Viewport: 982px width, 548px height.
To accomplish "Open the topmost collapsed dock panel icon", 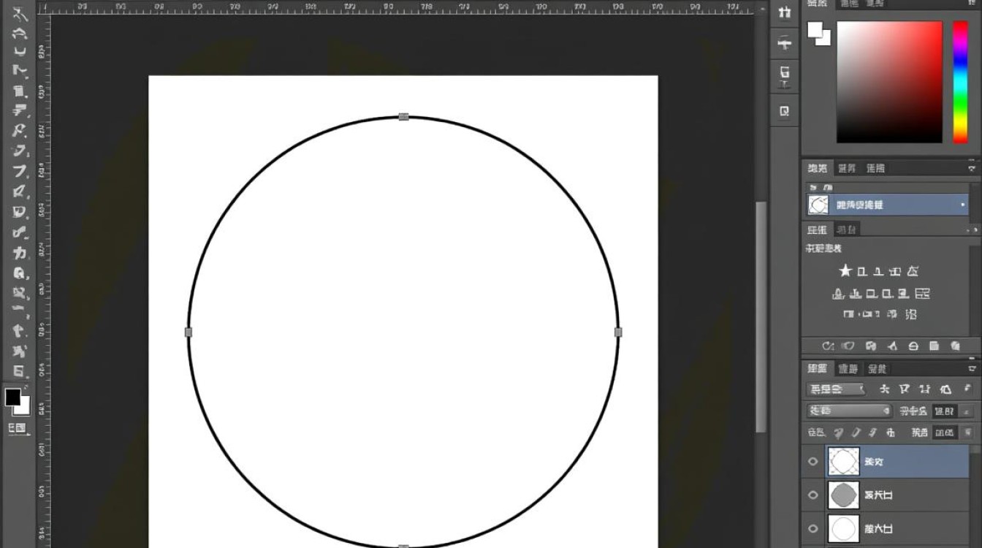I will (785, 12).
